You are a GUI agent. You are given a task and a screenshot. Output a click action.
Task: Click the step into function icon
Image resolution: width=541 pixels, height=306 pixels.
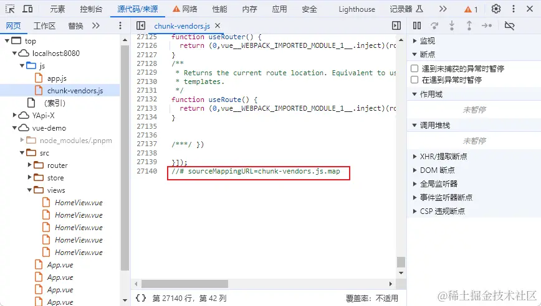(x=452, y=25)
